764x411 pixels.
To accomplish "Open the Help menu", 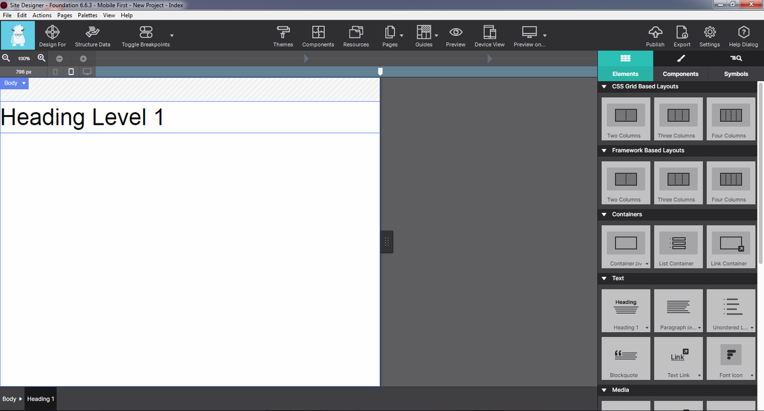I will pyautogui.click(x=127, y=16).
